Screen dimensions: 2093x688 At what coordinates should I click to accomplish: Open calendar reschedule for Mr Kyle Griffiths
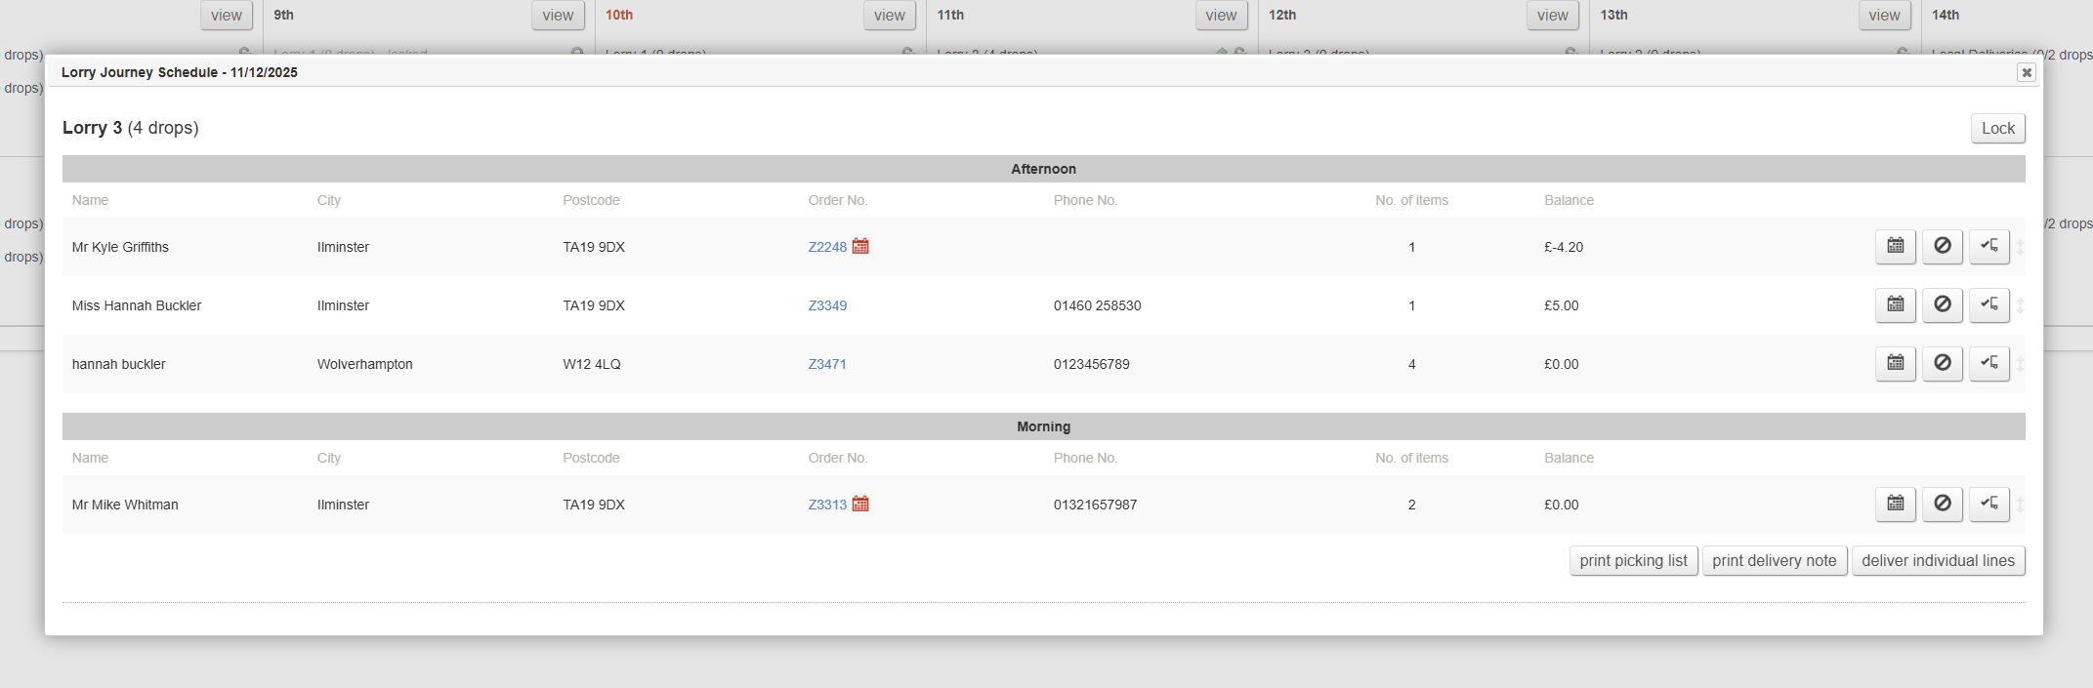pyautogui.click(x=1895, y=246)
